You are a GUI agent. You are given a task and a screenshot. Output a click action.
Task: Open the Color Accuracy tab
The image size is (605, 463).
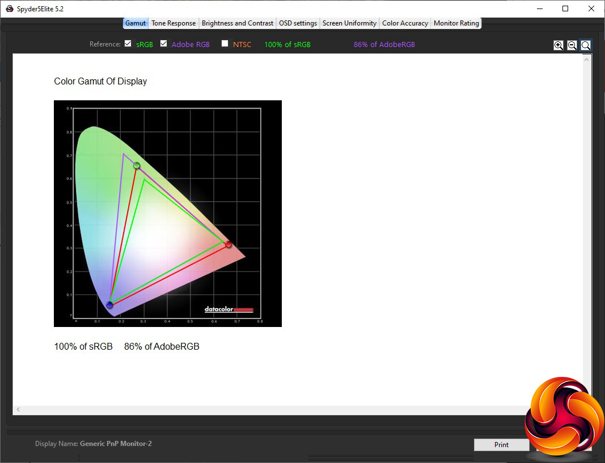(x=405, y=23)
